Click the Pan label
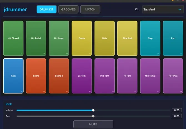186x129 pixels. click(7, 116)
